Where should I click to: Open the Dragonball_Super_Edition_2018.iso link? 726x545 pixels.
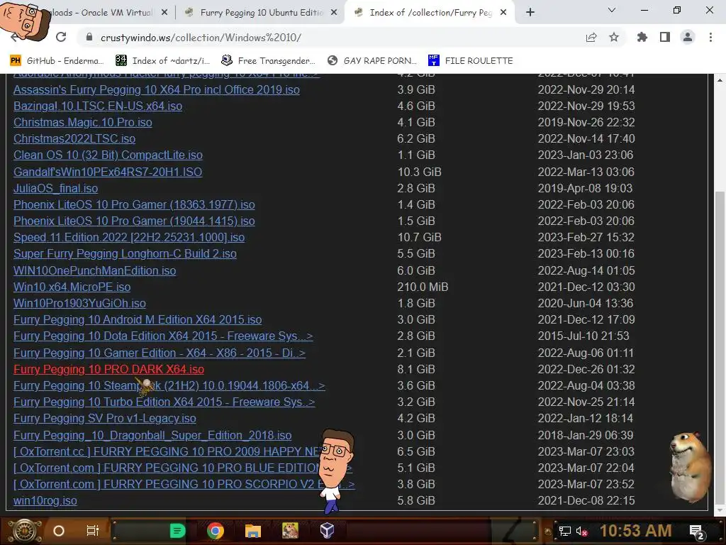152,435
